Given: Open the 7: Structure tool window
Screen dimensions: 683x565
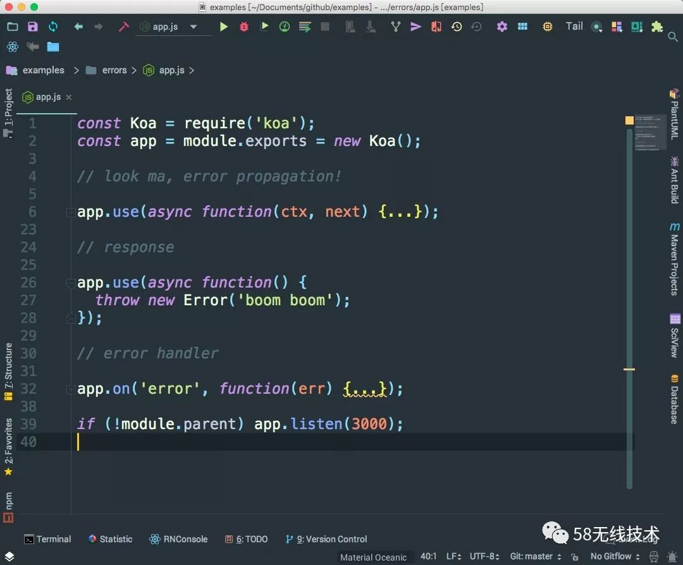Looking at the screenshot, I should 8,372.
